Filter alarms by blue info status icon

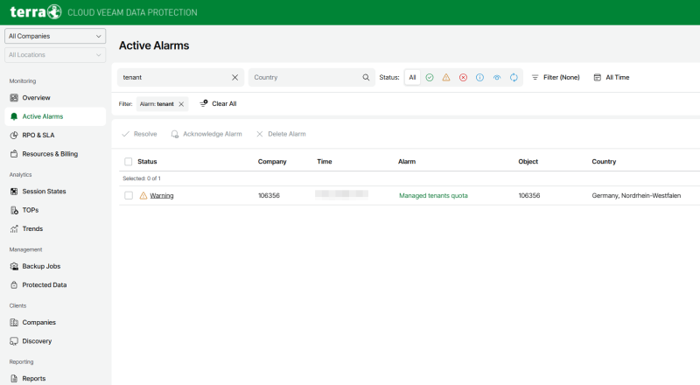click(479, 77)
